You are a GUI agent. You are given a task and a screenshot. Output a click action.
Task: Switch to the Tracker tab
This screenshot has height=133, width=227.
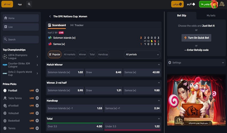77,25
